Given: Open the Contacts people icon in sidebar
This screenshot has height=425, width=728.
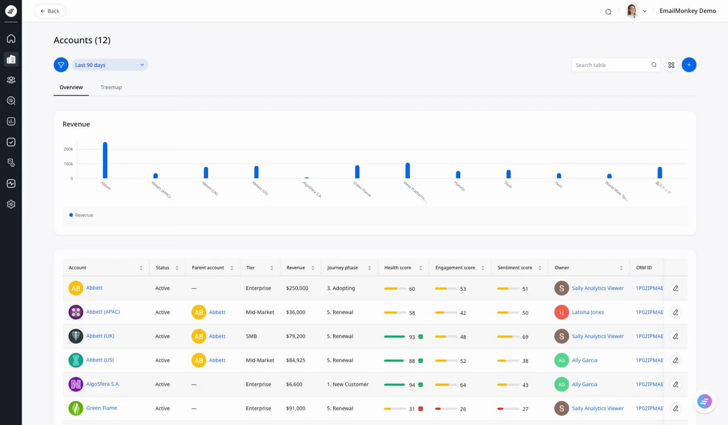Looking at the screenshot, I should point(11,80).
